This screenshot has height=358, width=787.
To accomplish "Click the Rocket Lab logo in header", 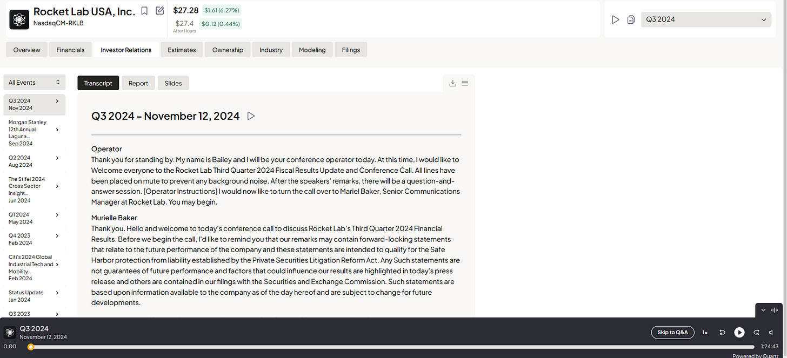I will [19, 19].
